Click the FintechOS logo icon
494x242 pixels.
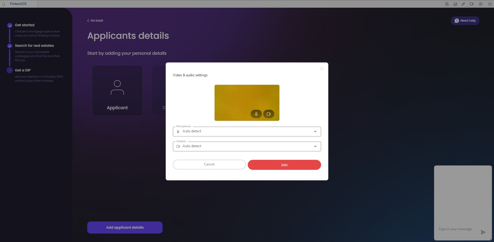[4, 4]
